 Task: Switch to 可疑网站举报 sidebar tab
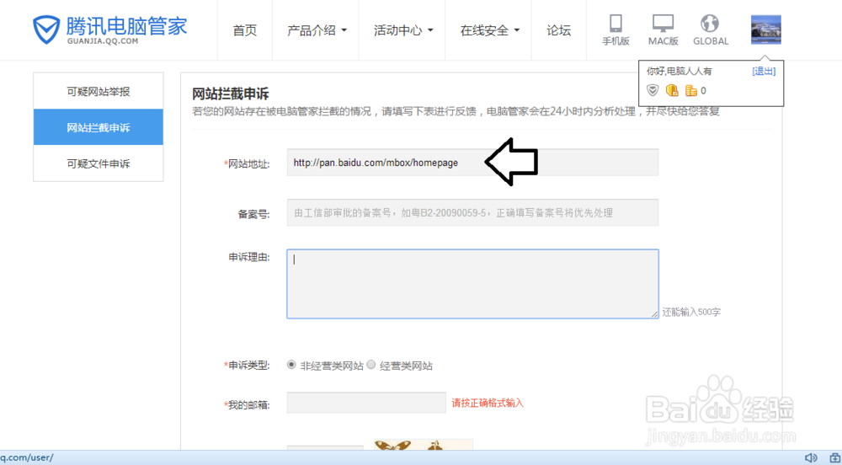pos(99,92)
